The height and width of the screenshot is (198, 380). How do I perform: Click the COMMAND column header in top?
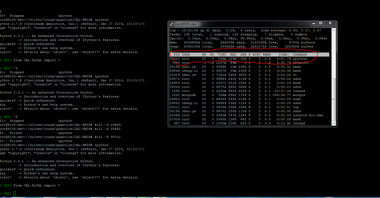pyautogui.click(x=300, y=55)
